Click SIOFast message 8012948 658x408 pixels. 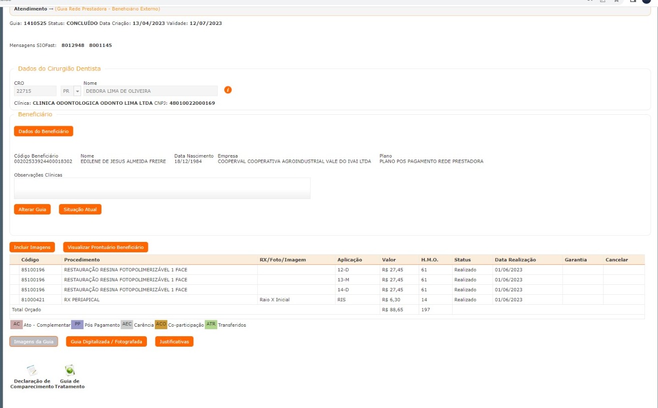pos(73,45)
